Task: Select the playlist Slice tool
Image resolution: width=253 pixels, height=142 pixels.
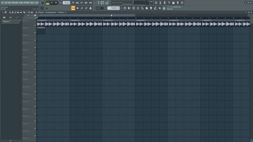Action: point(24,12)
